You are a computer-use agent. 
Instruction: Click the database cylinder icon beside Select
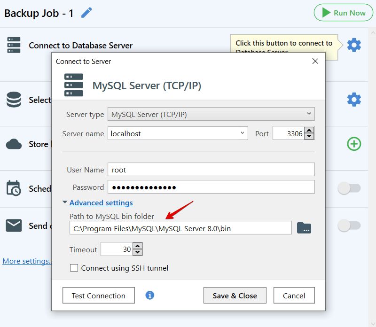[x=14, y=100]
